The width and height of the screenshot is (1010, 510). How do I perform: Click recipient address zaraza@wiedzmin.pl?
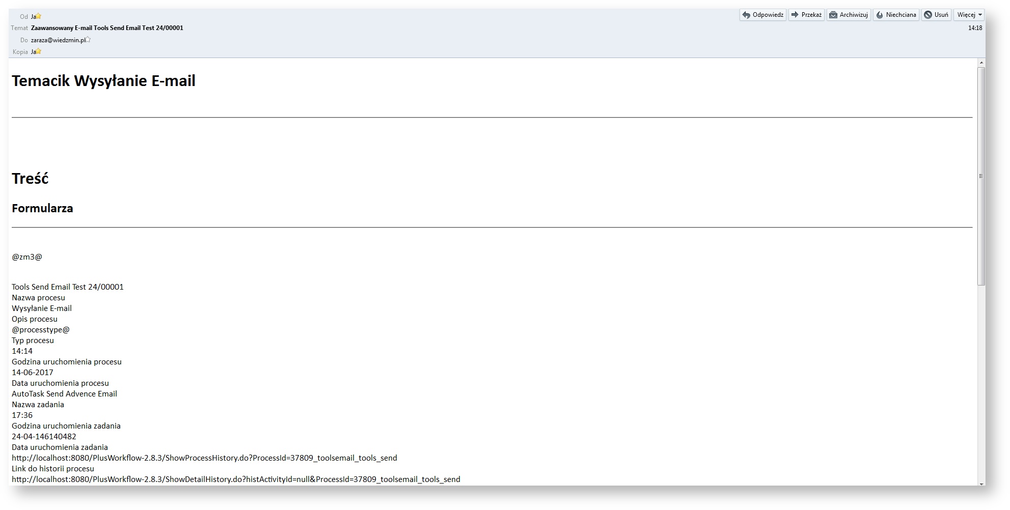tap(59, 40)
